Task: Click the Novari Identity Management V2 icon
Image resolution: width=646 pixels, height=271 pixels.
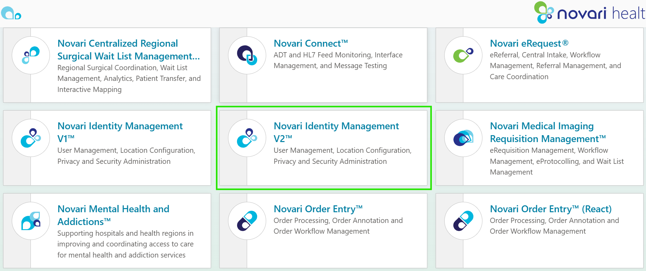Action: pyautogui.click(x=247, y=138)
